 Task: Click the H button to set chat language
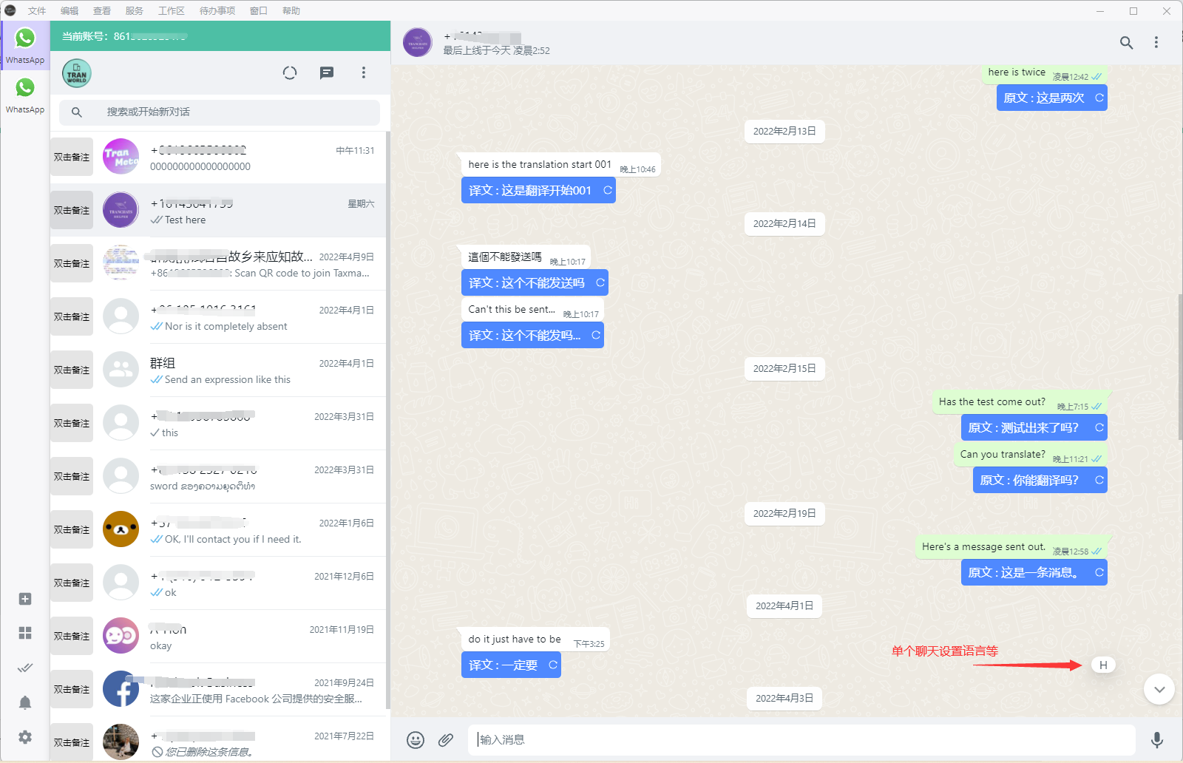(x=1102, y=665)
